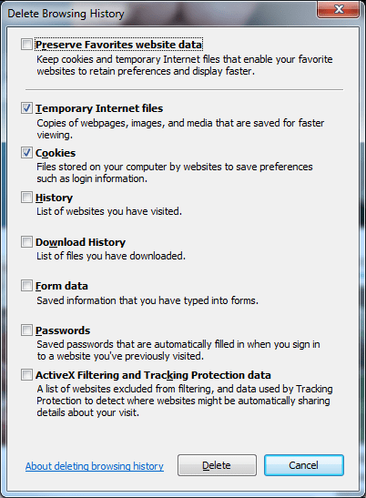Click the Cancel button
The height and width of the screenshot is (498, 366).
[x=304, y=465]
